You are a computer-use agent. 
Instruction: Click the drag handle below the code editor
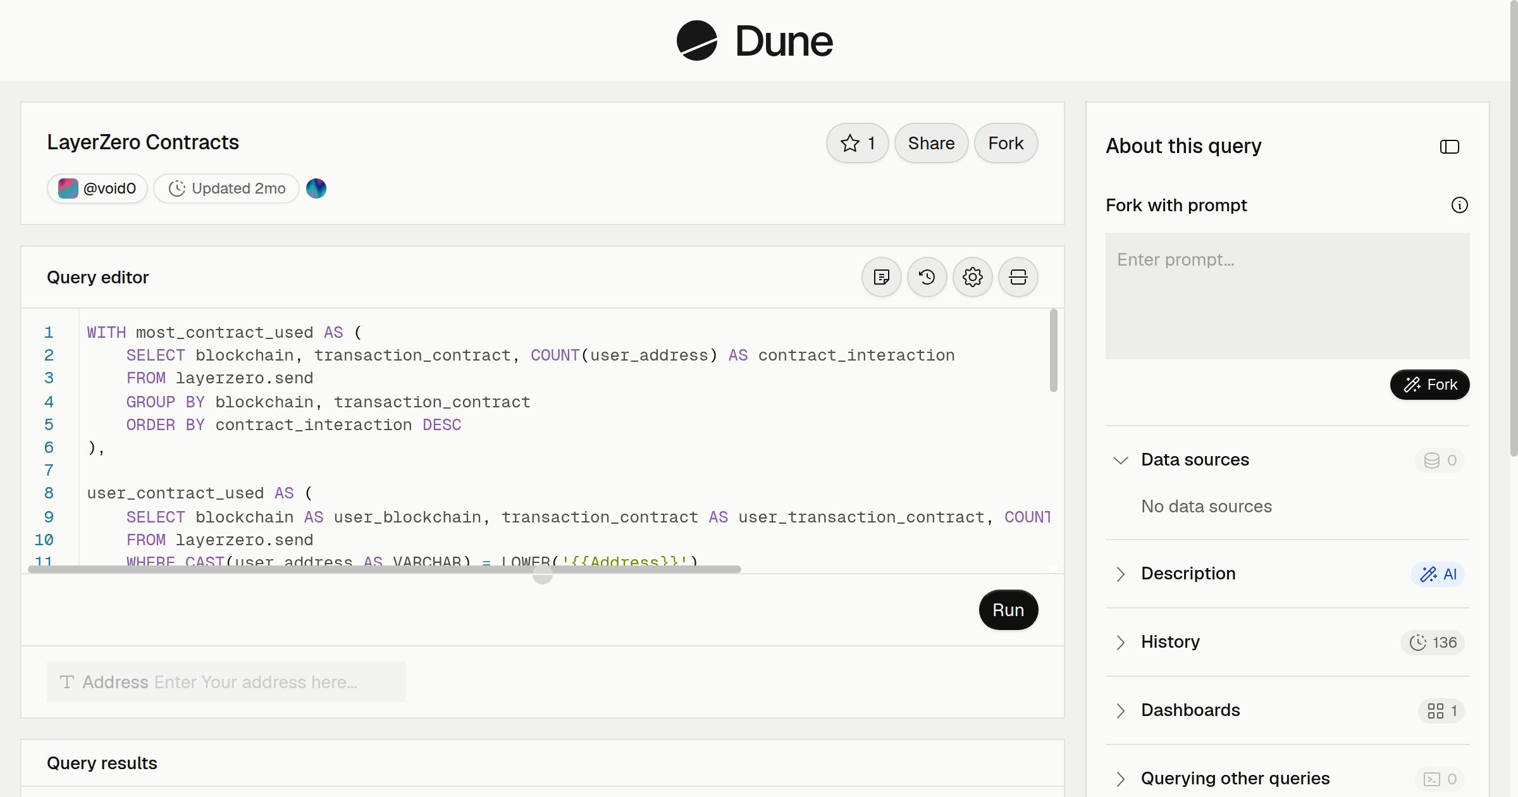[543, 574]
